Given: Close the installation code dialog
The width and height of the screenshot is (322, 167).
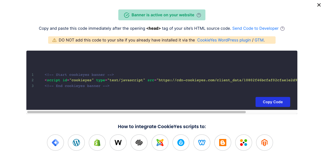Looking at the screenshot, I should click(319, 5).
